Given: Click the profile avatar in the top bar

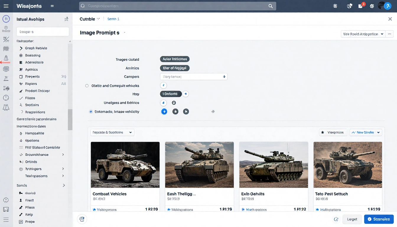Looking at the screenshot, I should (x=381, y=6).
